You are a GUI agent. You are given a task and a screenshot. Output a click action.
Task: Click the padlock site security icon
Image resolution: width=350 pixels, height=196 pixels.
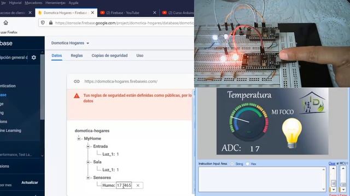click(51, 23)
